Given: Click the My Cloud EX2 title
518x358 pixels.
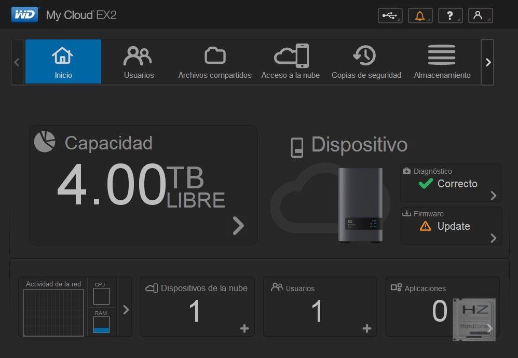Looking at the screenshot, I should [x=81, y=15].
